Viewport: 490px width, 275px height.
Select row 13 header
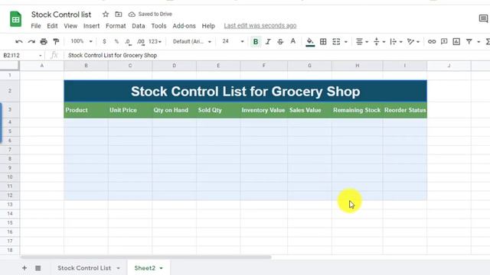tap(10, 205)
